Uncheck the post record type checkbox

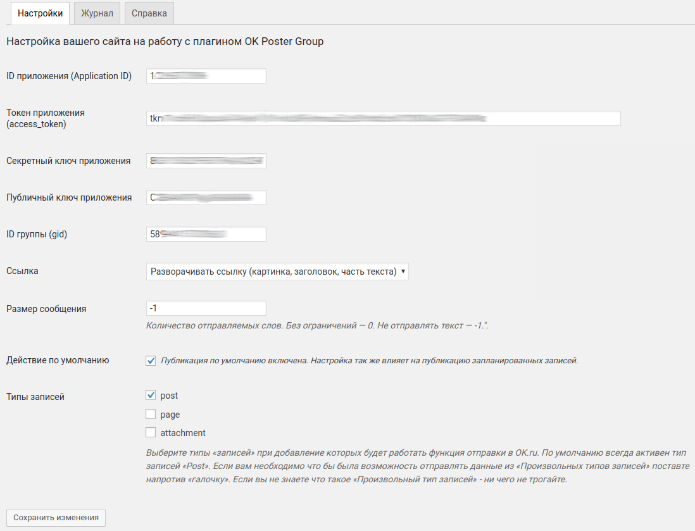(x=151, y=395)
